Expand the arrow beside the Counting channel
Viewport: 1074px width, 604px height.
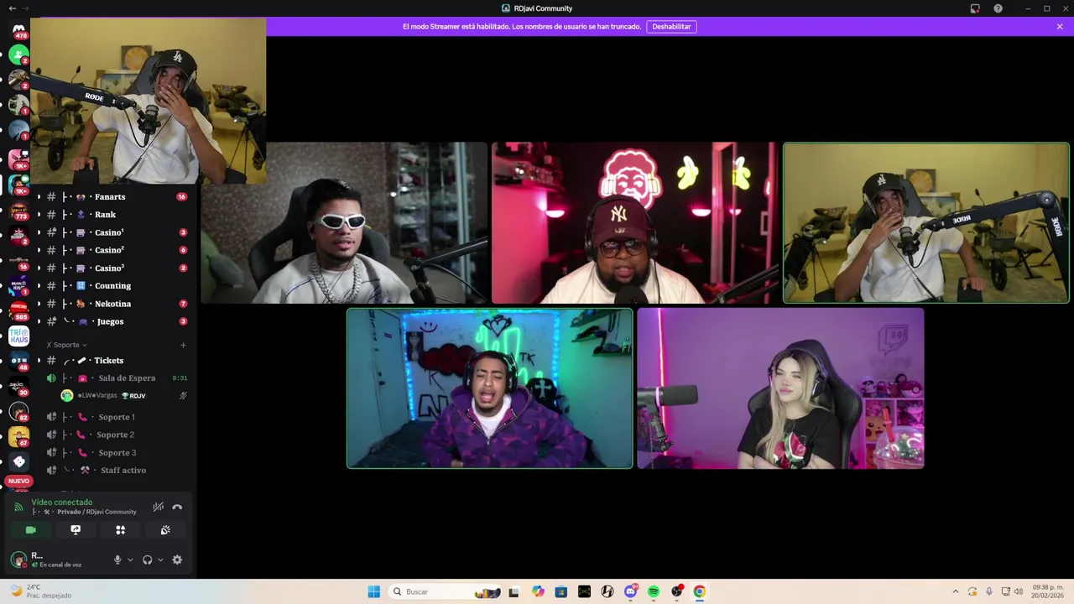[x=39, y=286]
